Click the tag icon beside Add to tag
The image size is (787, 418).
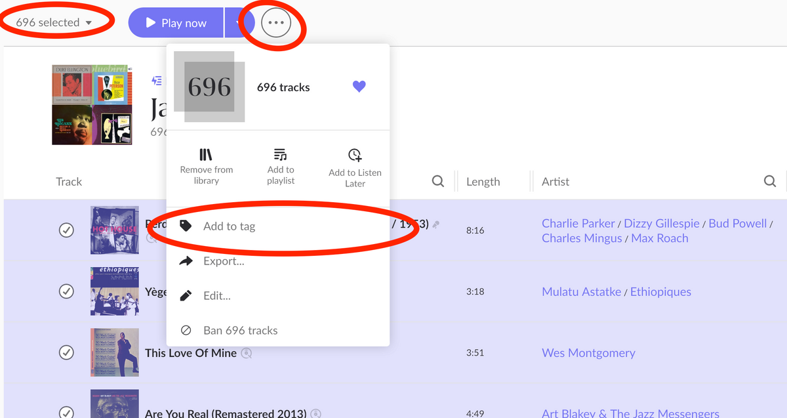(186, 226)
